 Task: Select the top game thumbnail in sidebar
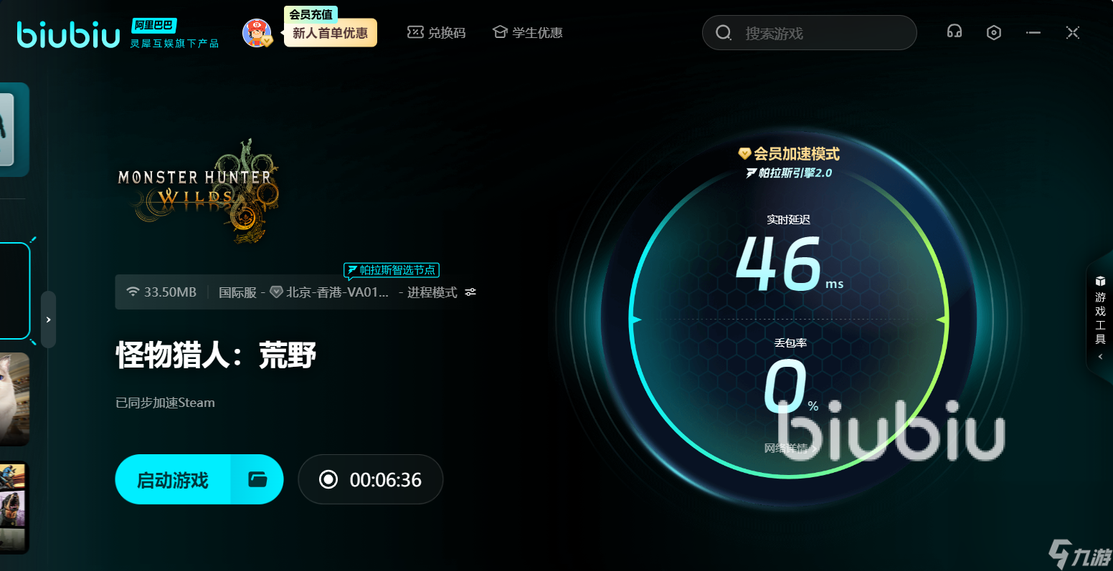pos(14,130)
